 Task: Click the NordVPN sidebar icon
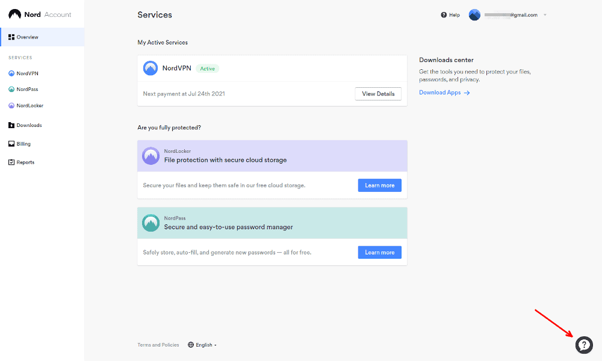tap(11, 73)
